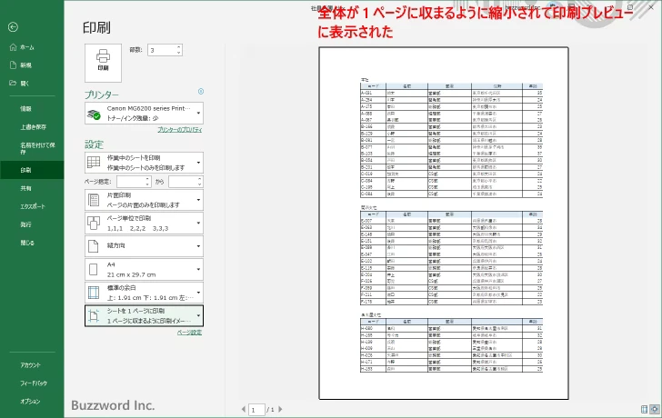The width and height of the screenshot is (662, 418).
Task: Open the A4 paper size dropdown
Action: (x=144, y=270)
